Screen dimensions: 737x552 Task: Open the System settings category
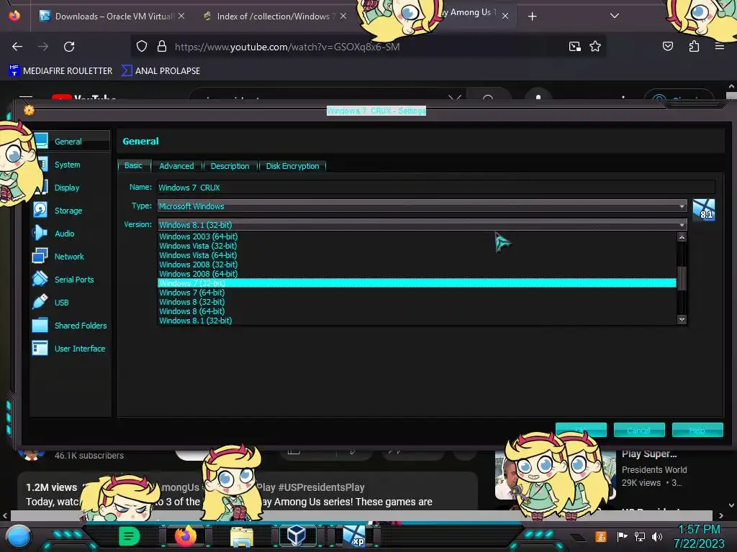[x=67, y=165]
